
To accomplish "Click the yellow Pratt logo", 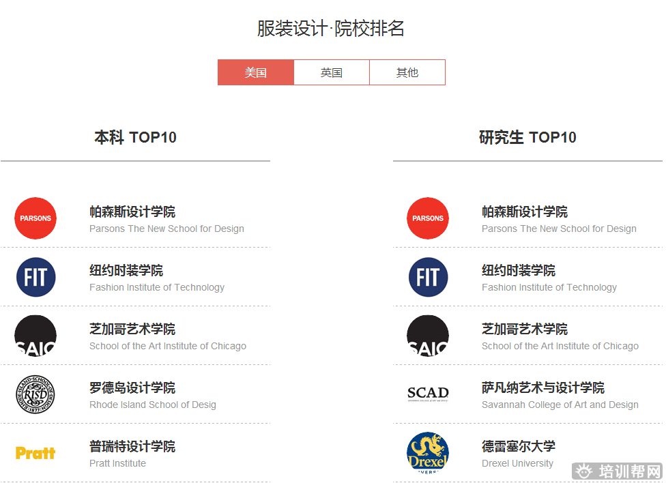I will (35, 453).
